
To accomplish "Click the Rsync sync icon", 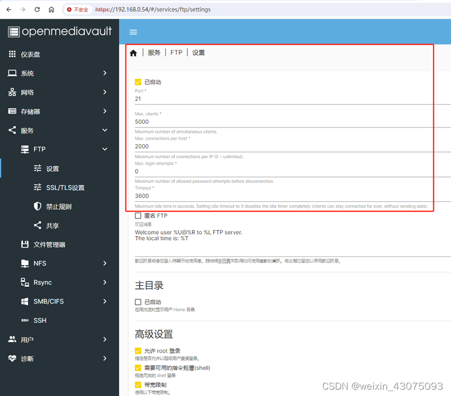I will (x=25, y=282).
